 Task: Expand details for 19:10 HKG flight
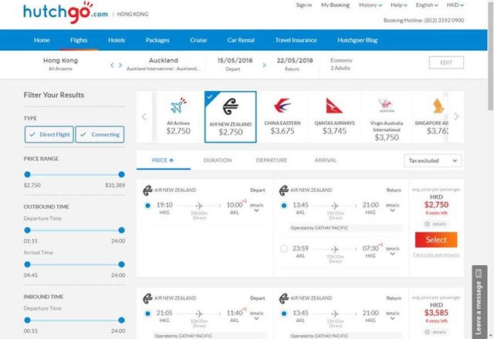(256, 207)
